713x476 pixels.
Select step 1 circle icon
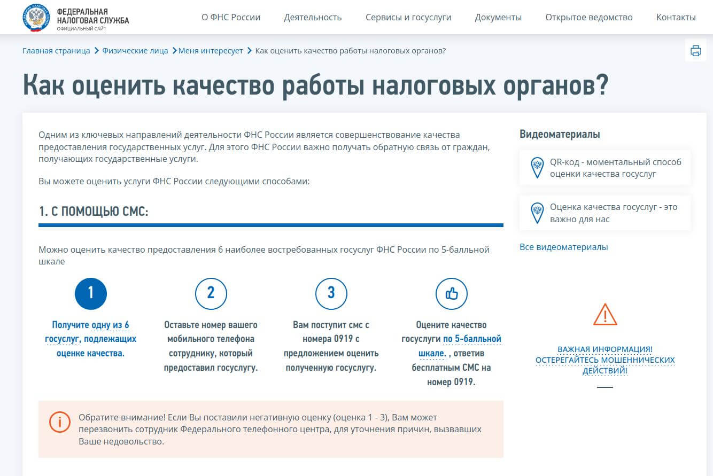tap(91, 293)
